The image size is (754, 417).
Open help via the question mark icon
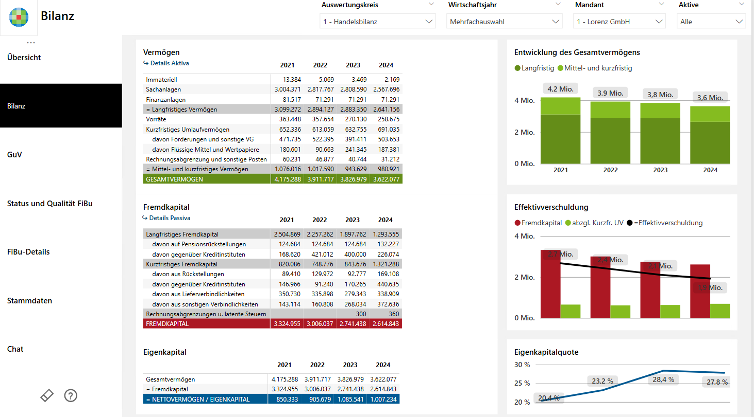click(71, 395)
